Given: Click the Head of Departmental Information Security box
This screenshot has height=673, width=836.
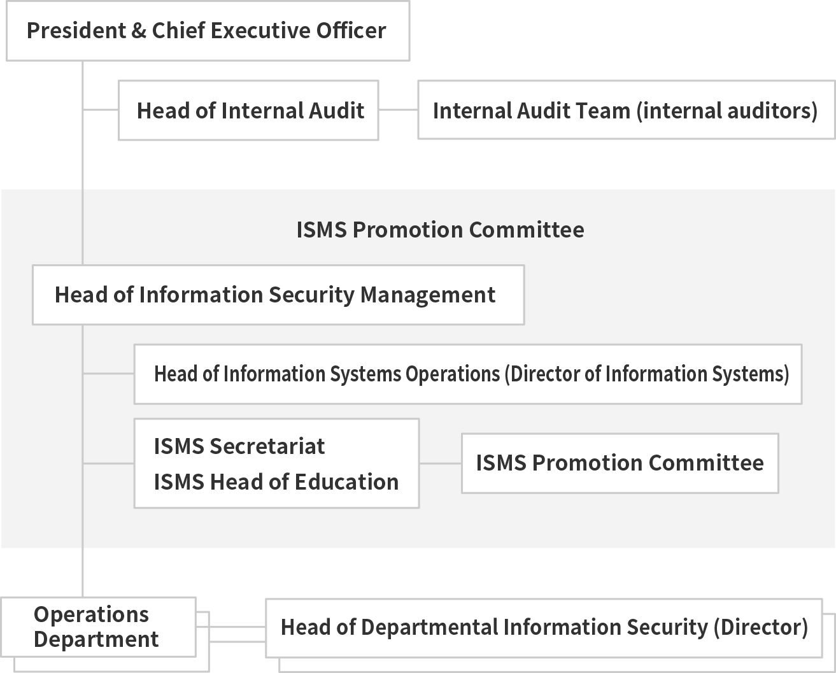Looking at the screenshot, I should [x=543, y=627].
